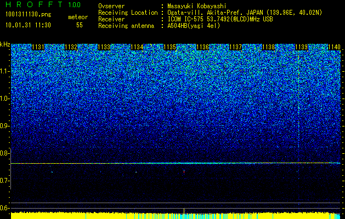The height and width of the screenshot is (219, 345).
Task: Click the 1132 time marker
Action: 71,47
